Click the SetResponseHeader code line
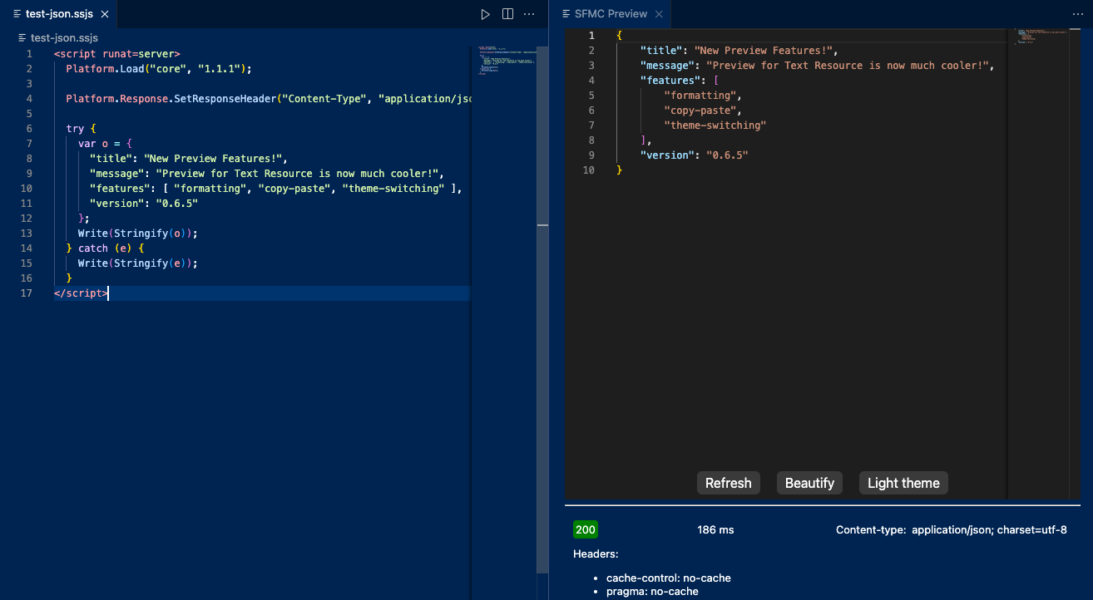Viewport: 1093px width, 600px height. [268, 99]
